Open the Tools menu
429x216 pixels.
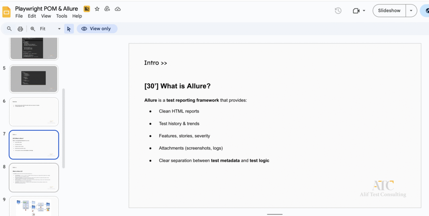tap(62, 16)
